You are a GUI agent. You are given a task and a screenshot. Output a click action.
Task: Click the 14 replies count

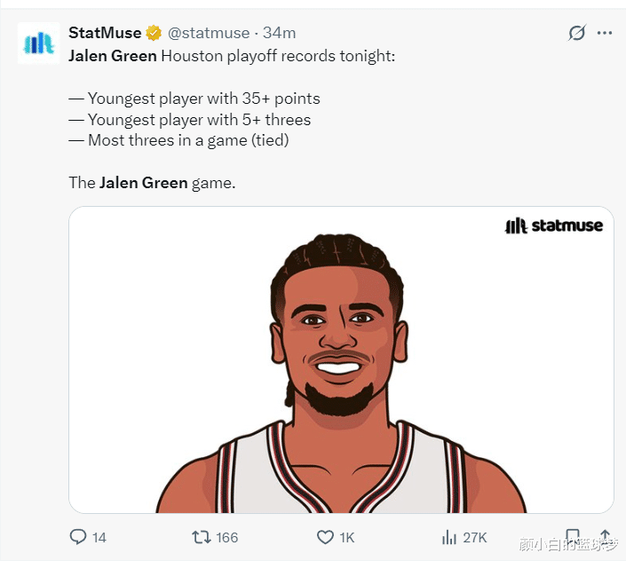pos(99,537)
